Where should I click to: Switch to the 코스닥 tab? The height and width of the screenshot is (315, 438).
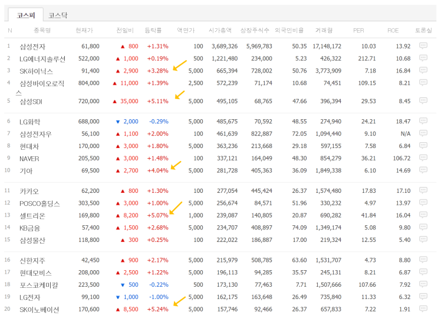click(x=58, y=15)
